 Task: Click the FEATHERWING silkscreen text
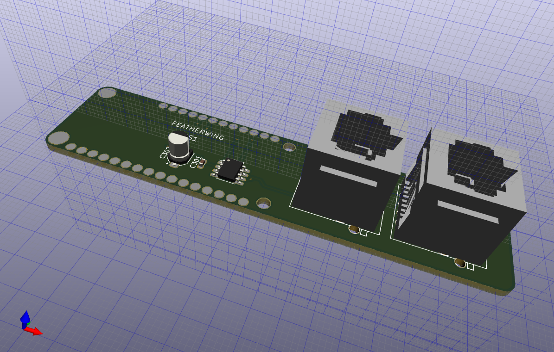pos(198,131)
